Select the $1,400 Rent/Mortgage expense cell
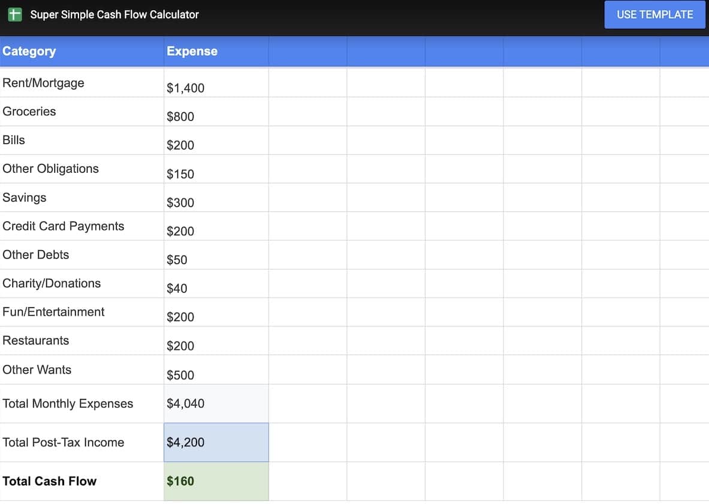The width and height of the screenshot is (709, 504). [x=216, y=83]
